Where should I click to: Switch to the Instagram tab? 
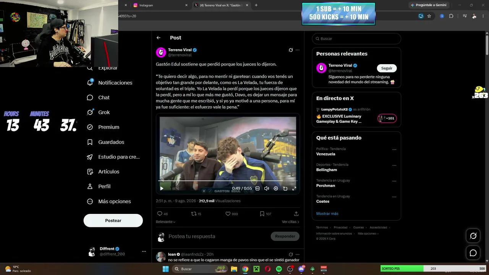(x=160, y=5)
